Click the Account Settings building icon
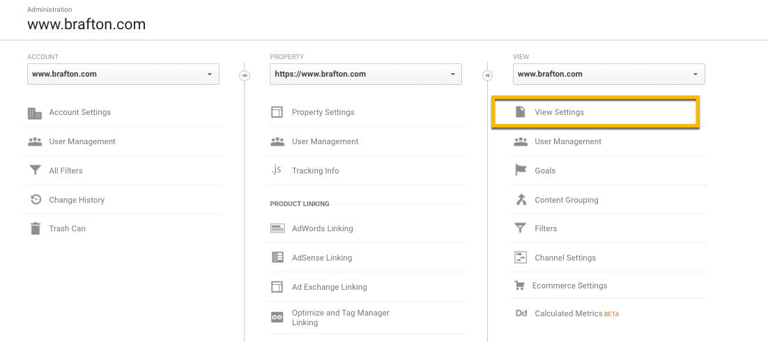This screenshot has width=768, height=342. click(x=35, y=113)
